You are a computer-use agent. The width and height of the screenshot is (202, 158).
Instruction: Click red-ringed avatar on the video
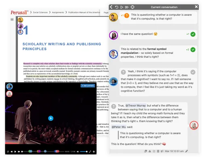[9, 94]
